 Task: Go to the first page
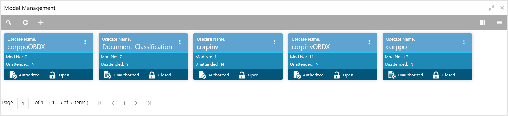(100, 103)
